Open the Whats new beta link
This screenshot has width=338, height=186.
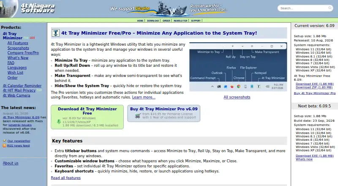(304, 159)
